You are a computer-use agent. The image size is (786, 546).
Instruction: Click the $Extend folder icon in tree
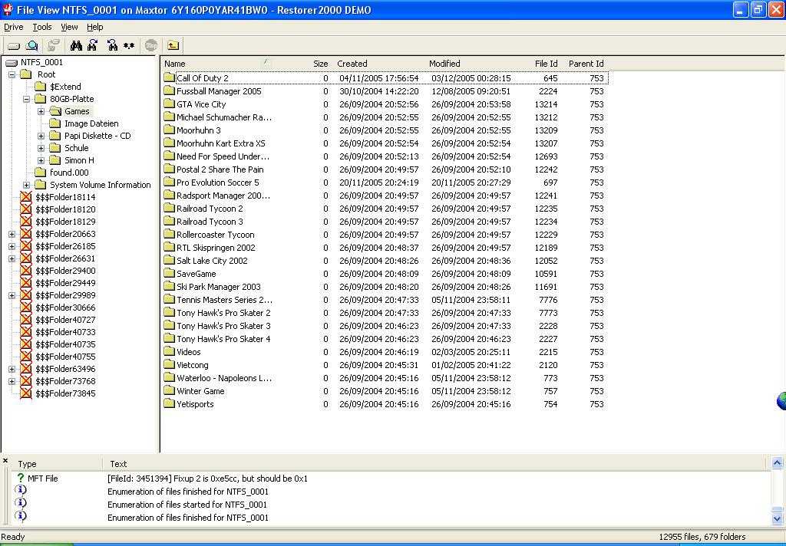tap(40, 87)
